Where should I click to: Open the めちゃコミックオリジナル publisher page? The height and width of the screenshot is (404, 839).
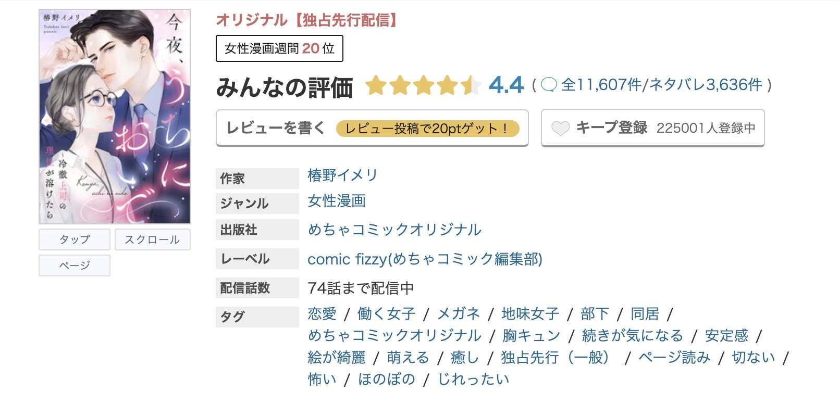coord(394,230)
